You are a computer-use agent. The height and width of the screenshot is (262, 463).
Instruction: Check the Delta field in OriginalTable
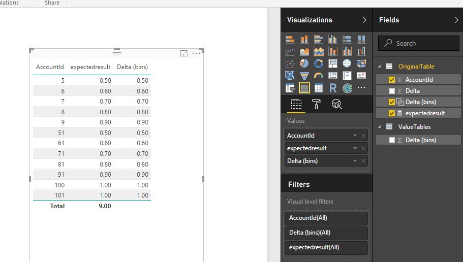391,91
